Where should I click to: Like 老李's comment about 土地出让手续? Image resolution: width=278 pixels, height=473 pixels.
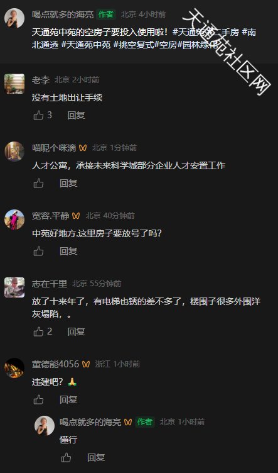[x=38, y=115]
